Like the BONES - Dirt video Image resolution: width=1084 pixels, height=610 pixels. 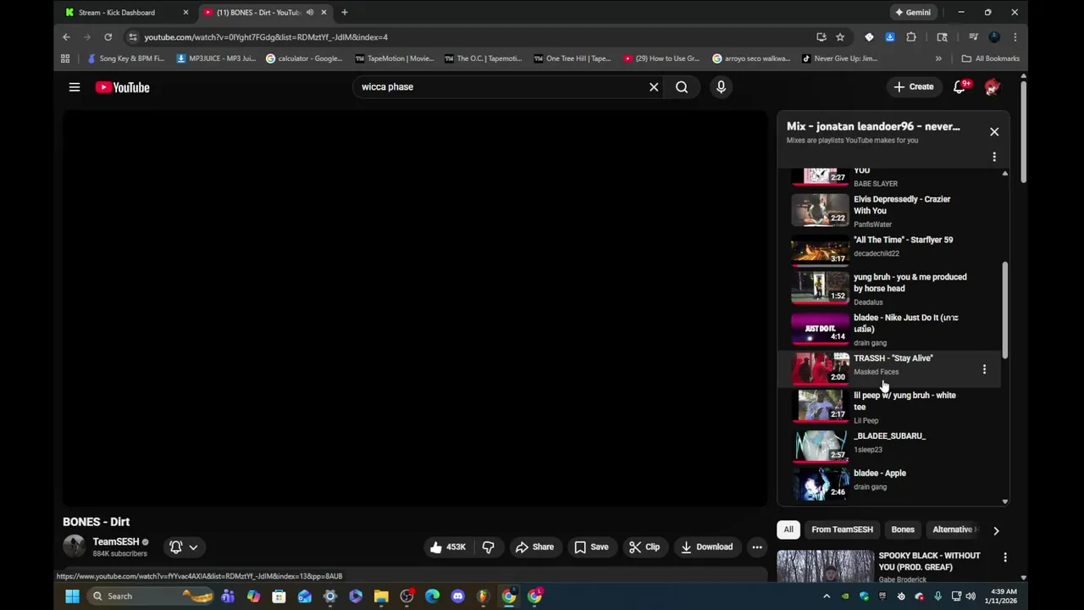[x=448, y=547]
